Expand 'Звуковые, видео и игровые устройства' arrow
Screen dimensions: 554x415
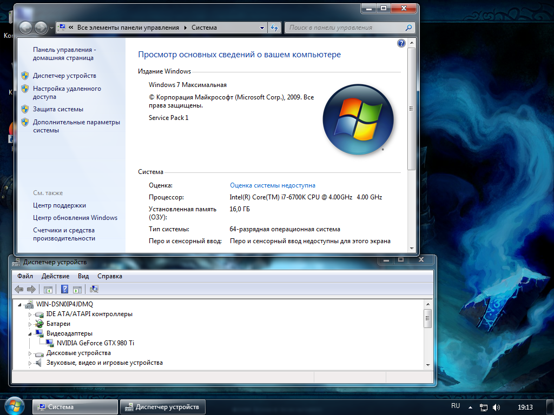tap(30, 363)
